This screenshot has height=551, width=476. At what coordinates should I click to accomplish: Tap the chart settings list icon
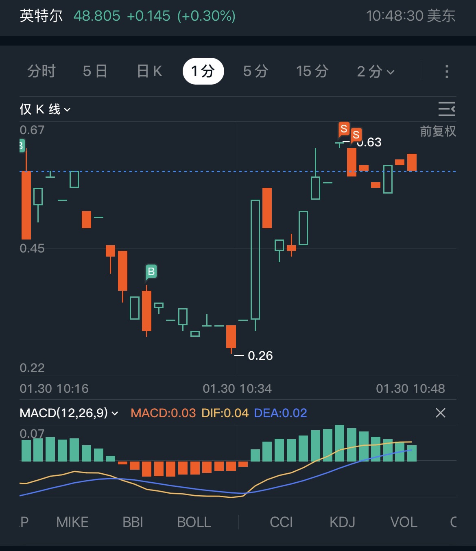click(446, 109)
